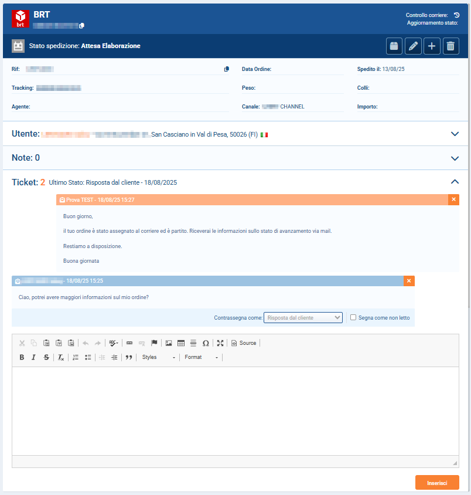Click the pencil edit shipment icon
This screenshot has width=471, height=495.
413,46
